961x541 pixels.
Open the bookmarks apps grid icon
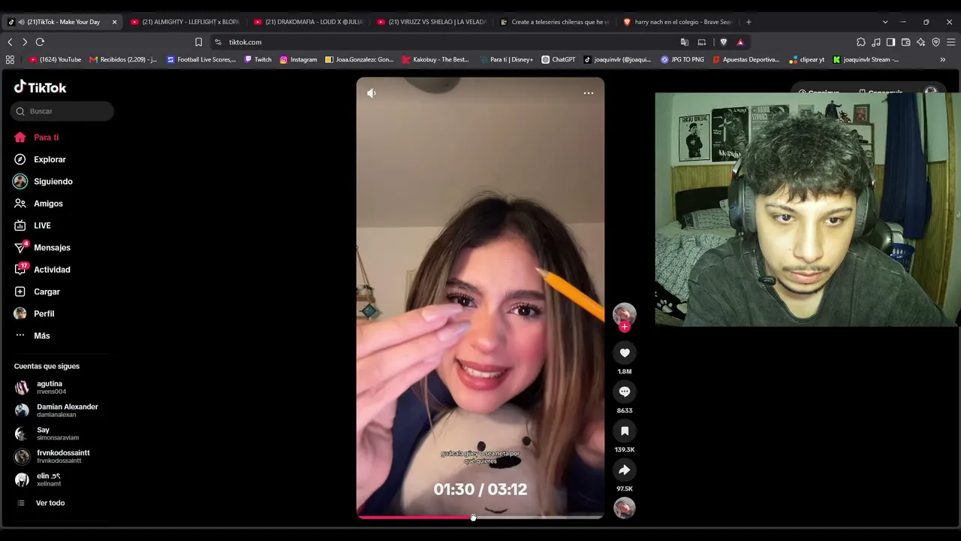[10, 59]
